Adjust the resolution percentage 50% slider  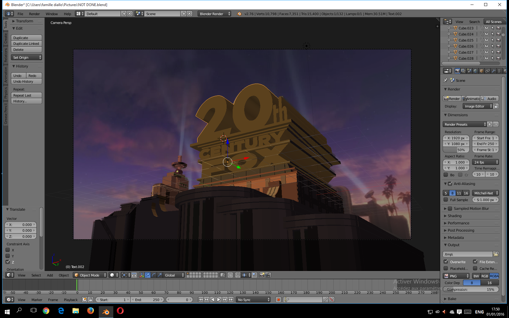coord(456,150)
